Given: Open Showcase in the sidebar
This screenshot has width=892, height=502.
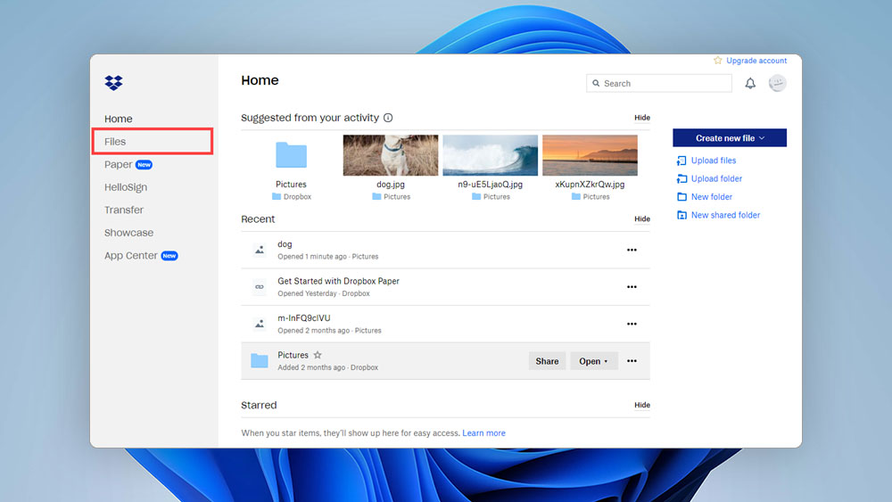Looking at the screenshot, I should click(x=128, y=233).
